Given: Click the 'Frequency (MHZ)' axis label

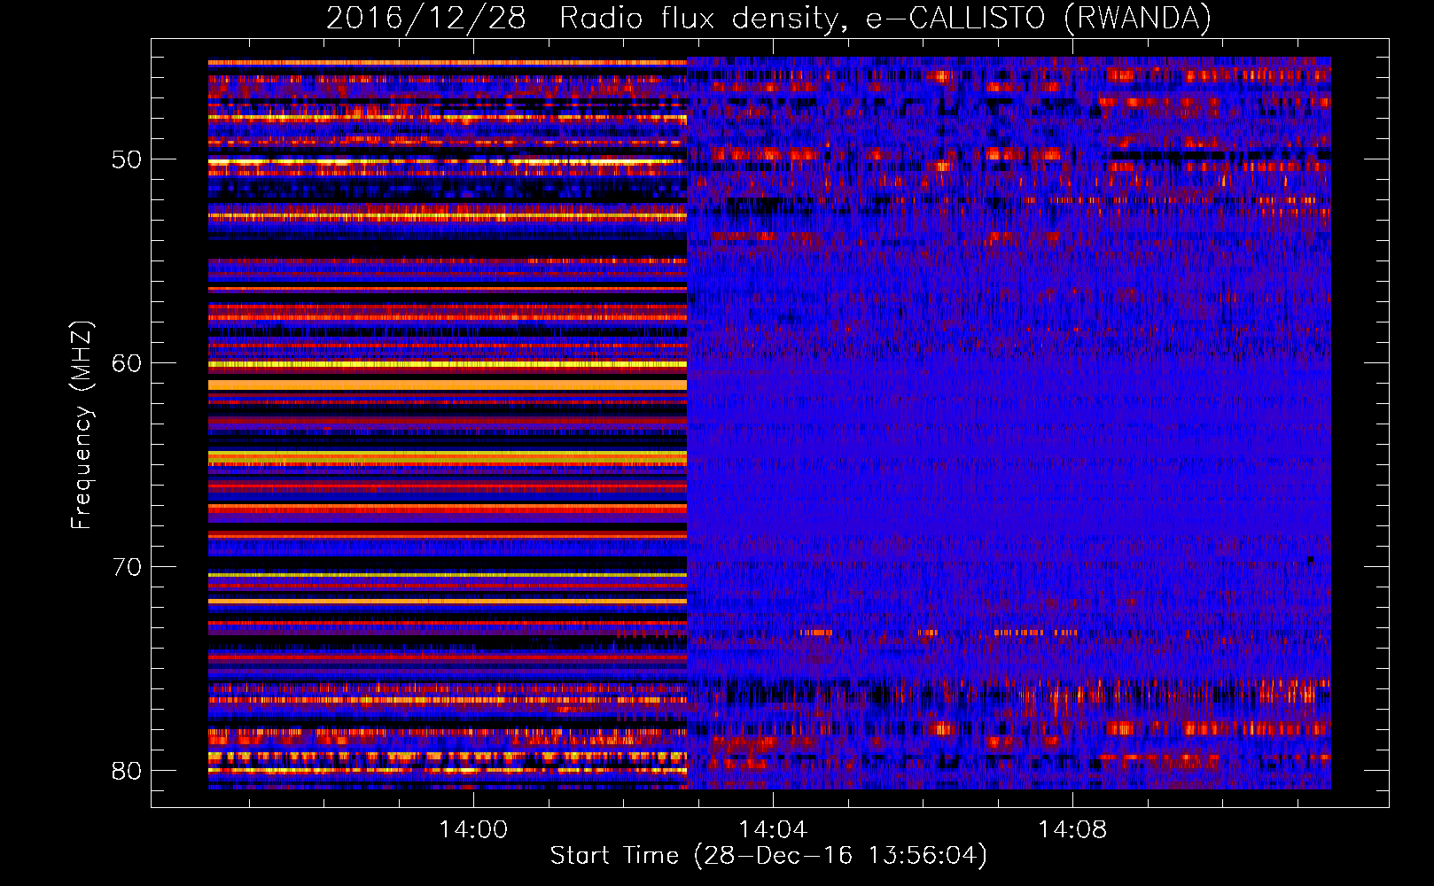Looking at the screenshot, I should [81, 425].
